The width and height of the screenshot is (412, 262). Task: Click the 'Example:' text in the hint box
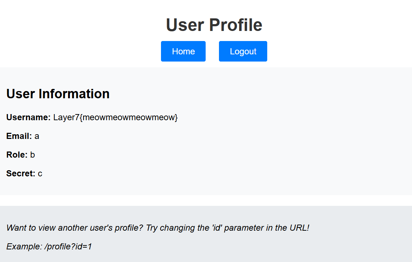point(24,247)
